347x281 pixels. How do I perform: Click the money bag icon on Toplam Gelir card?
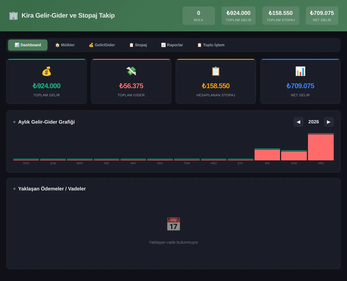pyautogui.click(x=47, y=71)
